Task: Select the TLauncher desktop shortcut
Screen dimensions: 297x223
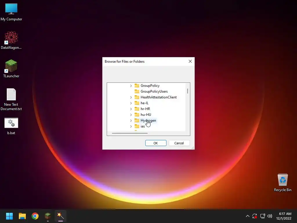Action: pyautogui.click(x=11, y=69)
